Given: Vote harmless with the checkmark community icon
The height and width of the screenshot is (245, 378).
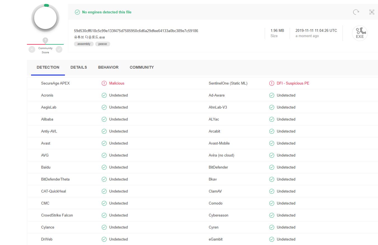Looking at the screenshot, I should point(59,49).
